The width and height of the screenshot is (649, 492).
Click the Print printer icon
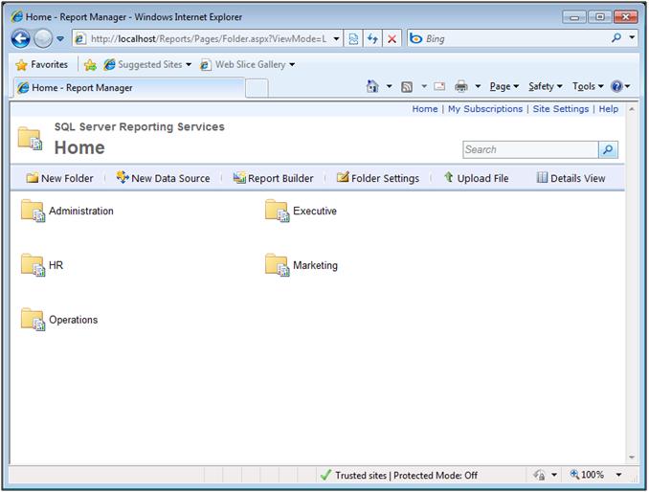[461, 86]
